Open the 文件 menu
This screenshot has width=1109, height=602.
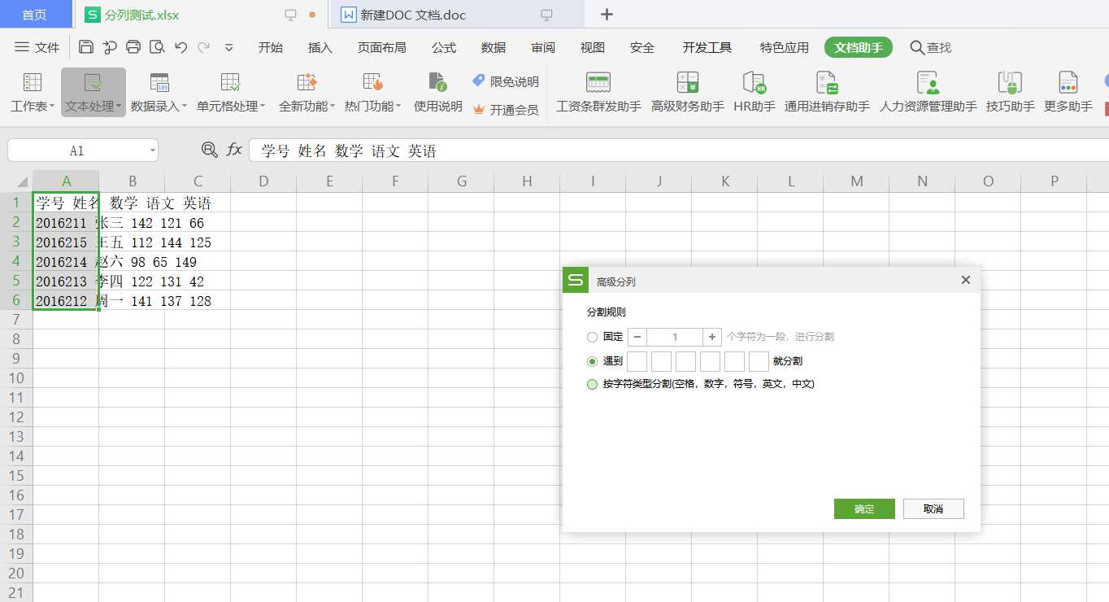[x=37, y=47]
